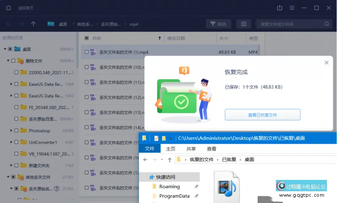This screenshot has height=203, width=337.
Task: Click the folder icon in the Explorer title bar
Action: coord(144,138)
